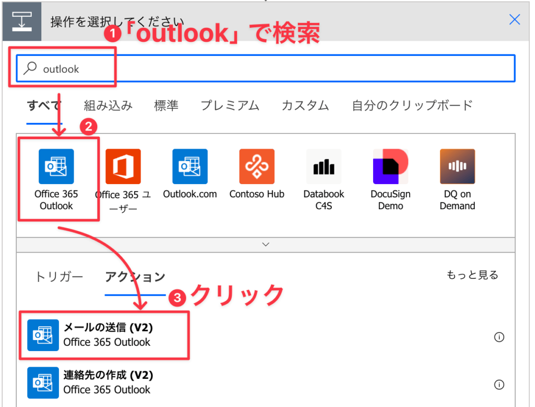535x407 pixels.
Task: Open the プレミアム tab
Action: [x=230, y=105]
